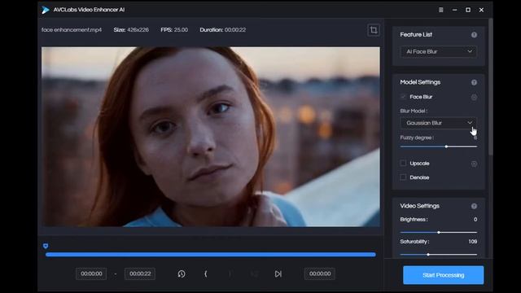Click the end time 00:00:22 field
Screen dimensions: 521x293
140,273
